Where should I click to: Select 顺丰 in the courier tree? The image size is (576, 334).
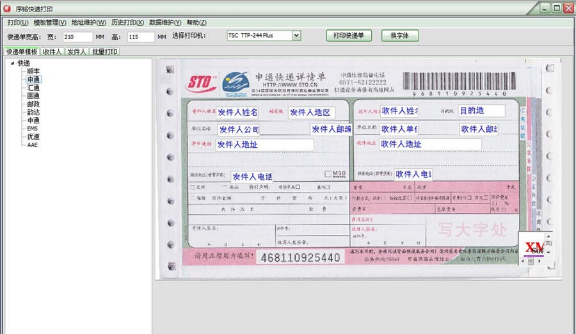tap(33, 71)
